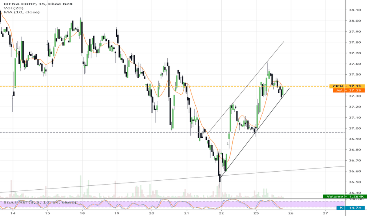
Task: Click the 37.50 price axis value
Action: click(x=355, y=75)
